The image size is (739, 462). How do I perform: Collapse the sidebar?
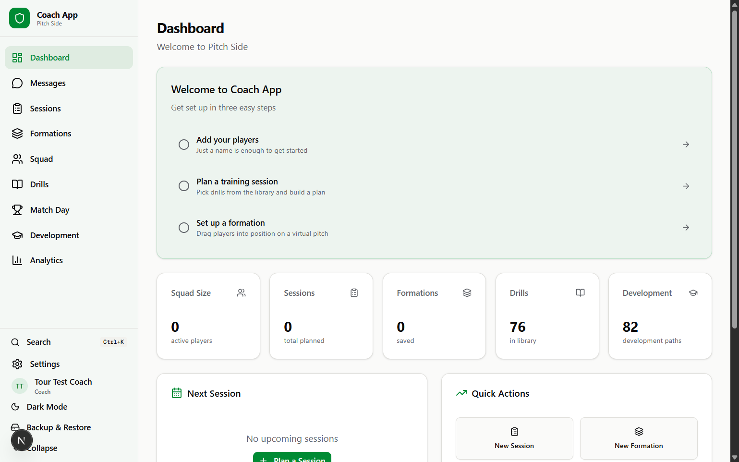[42, 448]
